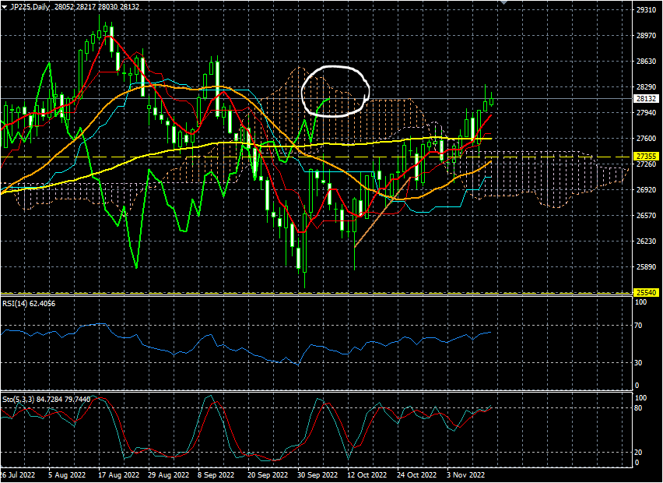663x483 pixels.
Task: Select the orange diagonal trendline in mid-October
Action: [383, 212]
